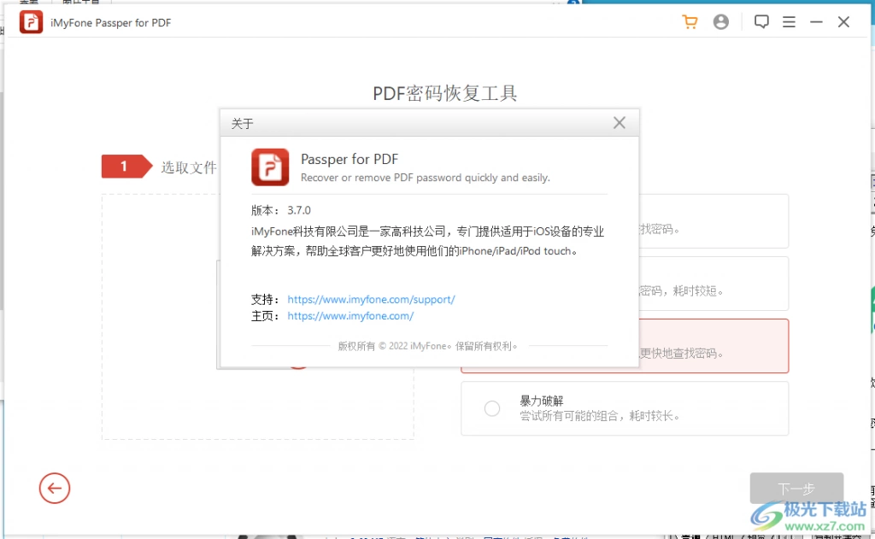The height and width of the screenshot is (539, 875).
Task: Open the shopping cart purchase icon
Action: pos(690,21)
